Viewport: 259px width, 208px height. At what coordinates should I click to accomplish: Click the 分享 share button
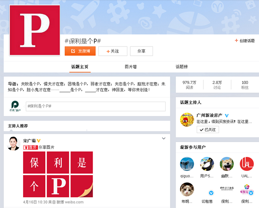(x=141, y=51)
